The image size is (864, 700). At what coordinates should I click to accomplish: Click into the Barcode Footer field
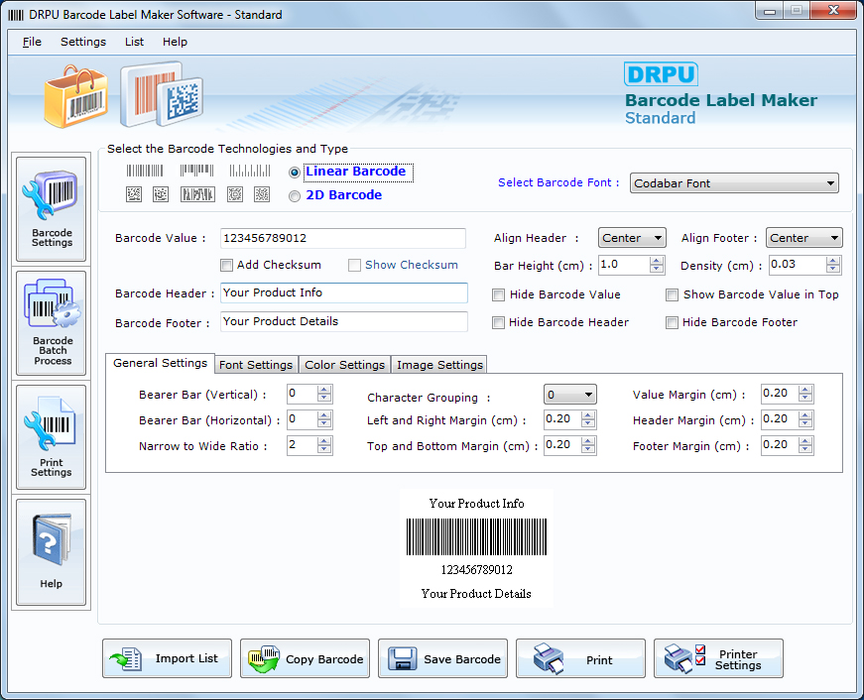point(344,321)
